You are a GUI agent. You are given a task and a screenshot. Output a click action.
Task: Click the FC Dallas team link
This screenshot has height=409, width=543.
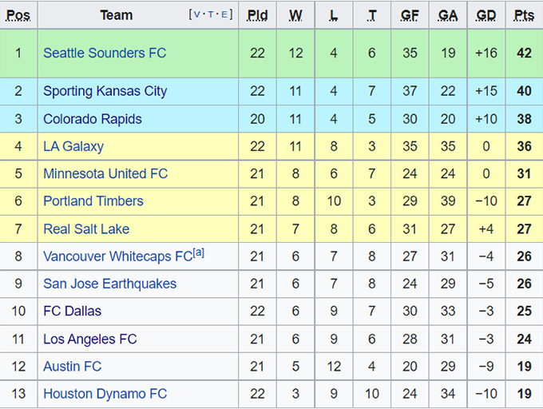click(x=72, y=311)
